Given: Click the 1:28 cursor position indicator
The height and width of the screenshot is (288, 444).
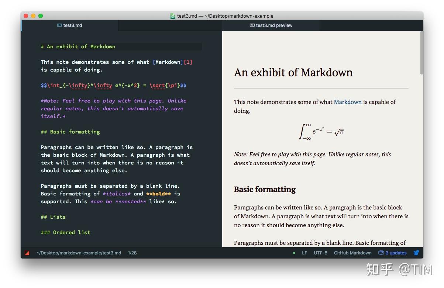Looking at the screenshot, I should pos(132,253).
